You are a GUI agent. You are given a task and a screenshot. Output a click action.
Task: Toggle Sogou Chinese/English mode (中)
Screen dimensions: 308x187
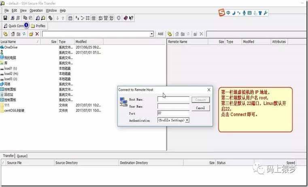228,13
